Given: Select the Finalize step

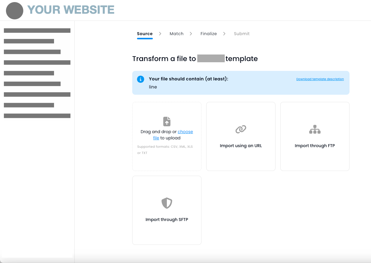Looking at the screenshot, I should pos(209,34).
